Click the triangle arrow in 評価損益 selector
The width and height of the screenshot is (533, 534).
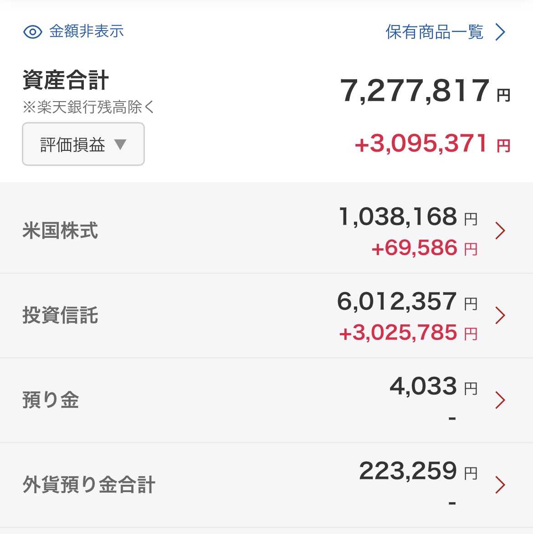pos(120,144)
